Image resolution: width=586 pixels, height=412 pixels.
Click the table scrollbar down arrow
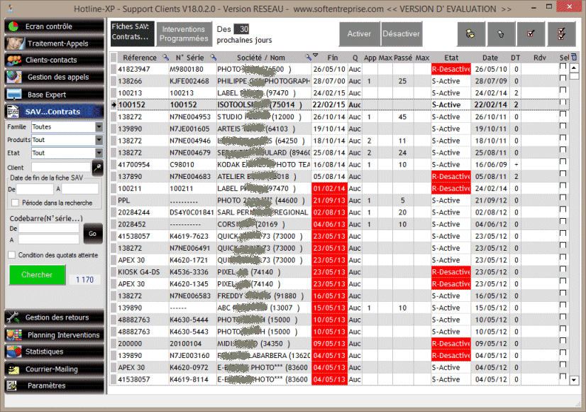pyautogui.click(x=574, y=380)
